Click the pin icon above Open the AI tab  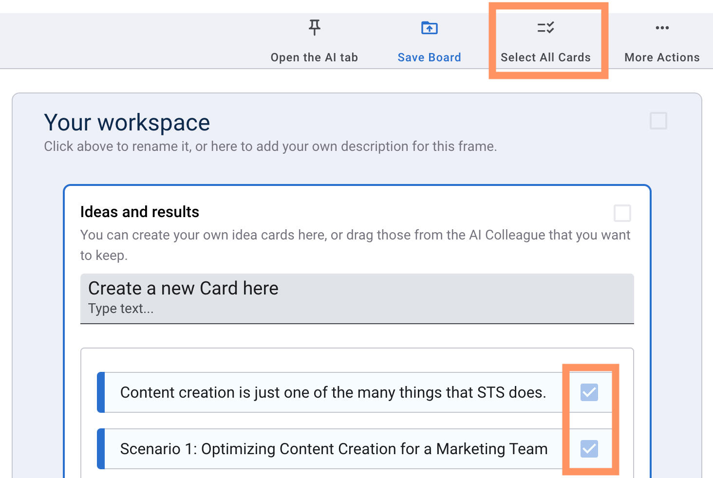315,28
